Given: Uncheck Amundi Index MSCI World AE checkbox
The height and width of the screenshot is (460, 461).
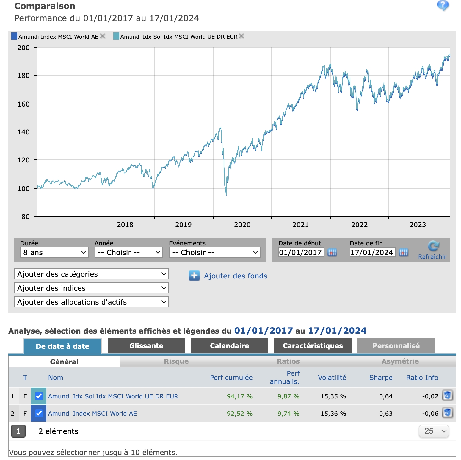Looking at the screenshot, I should [x=39, y=413].
